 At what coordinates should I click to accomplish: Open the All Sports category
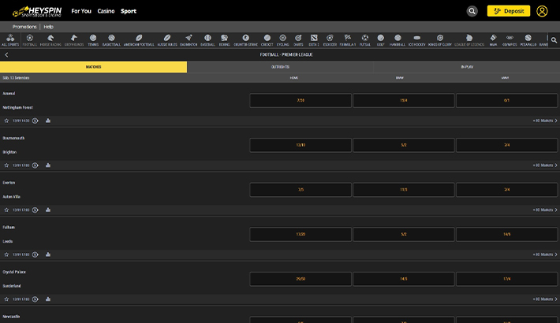[x=9, y=39]
